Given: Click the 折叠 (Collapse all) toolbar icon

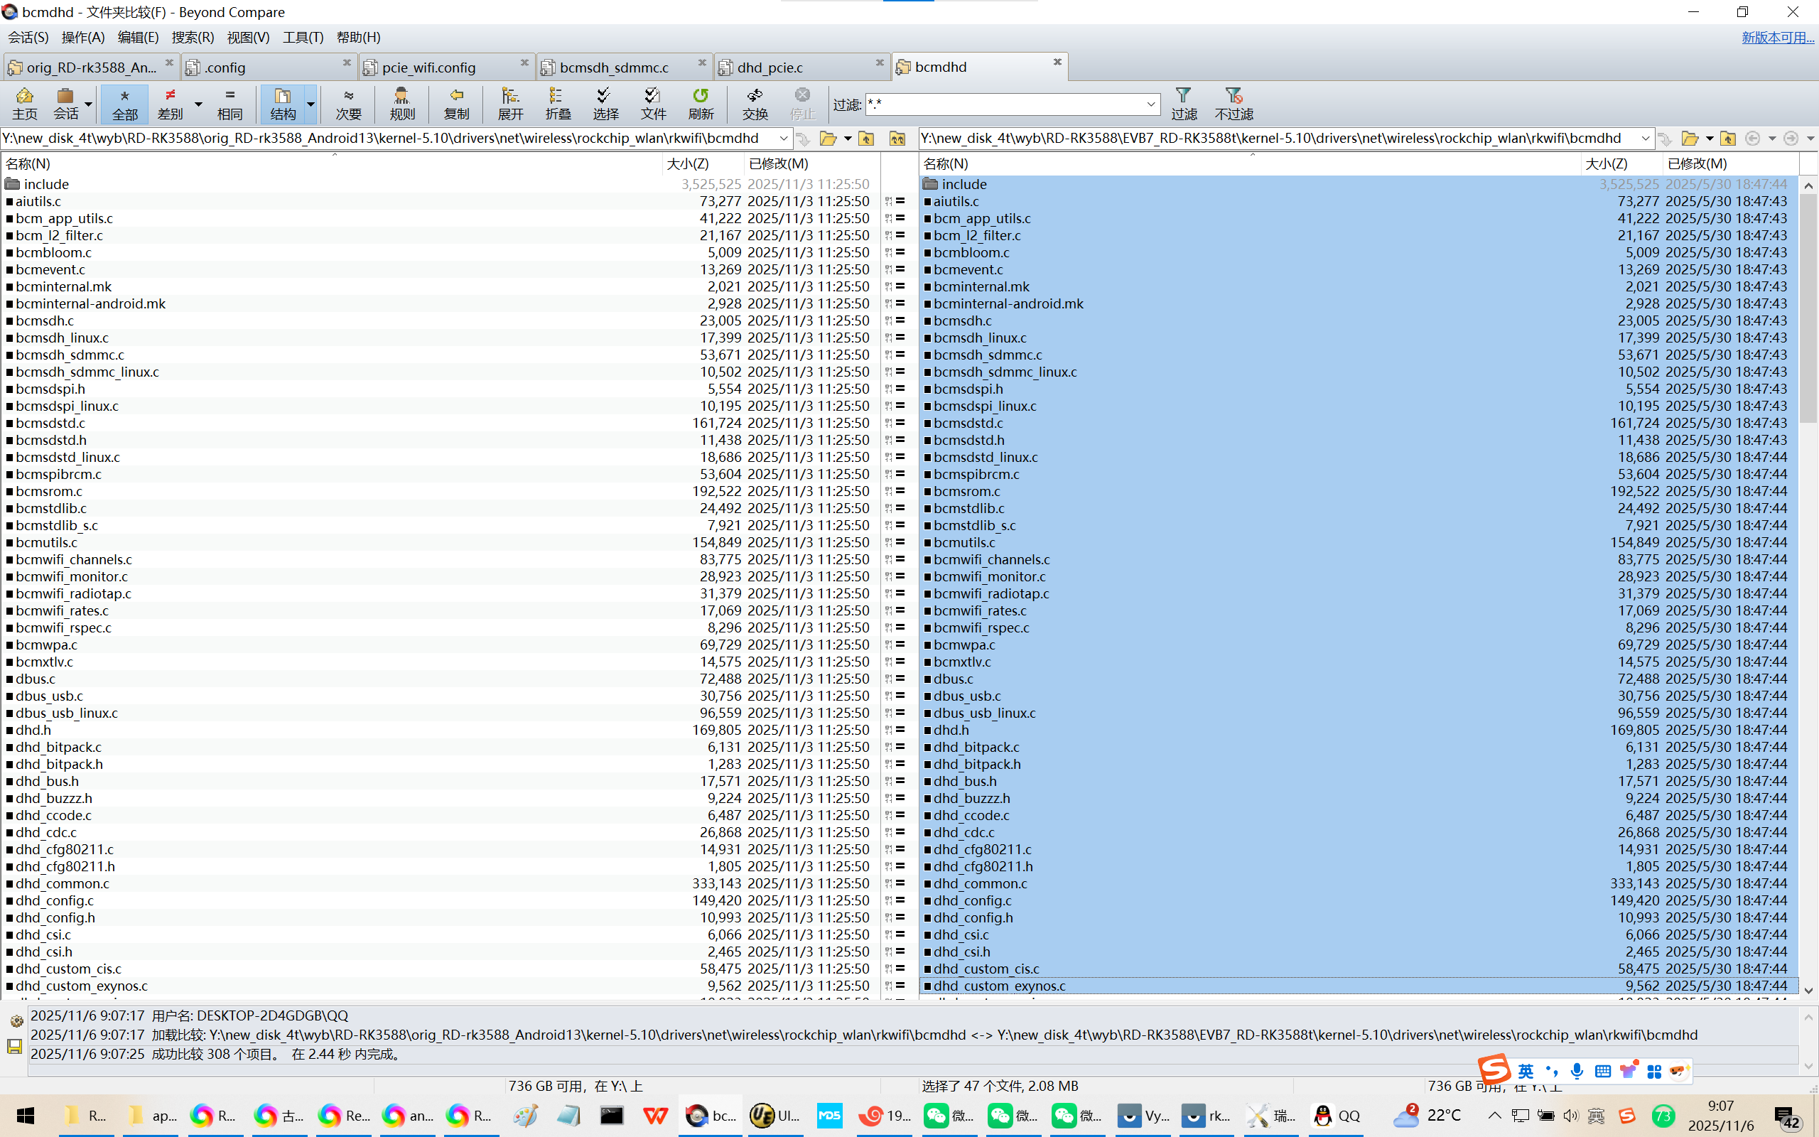Looking at the screenshot, I should pos(558,103).
